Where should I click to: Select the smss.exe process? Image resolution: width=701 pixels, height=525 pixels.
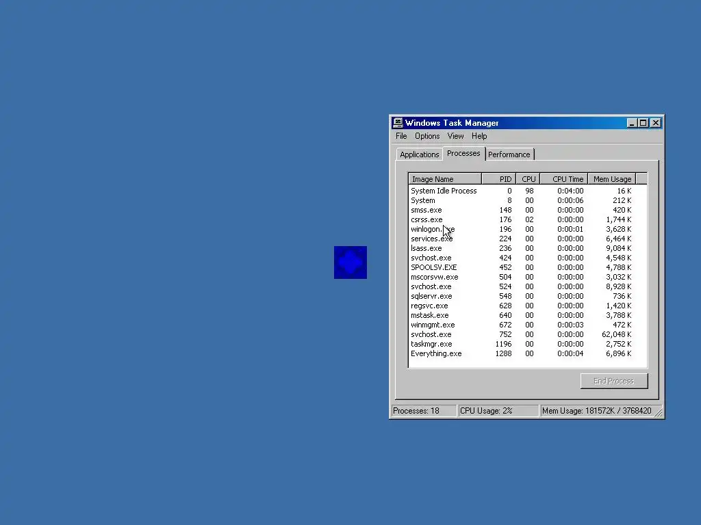click(x=528, y=210)
